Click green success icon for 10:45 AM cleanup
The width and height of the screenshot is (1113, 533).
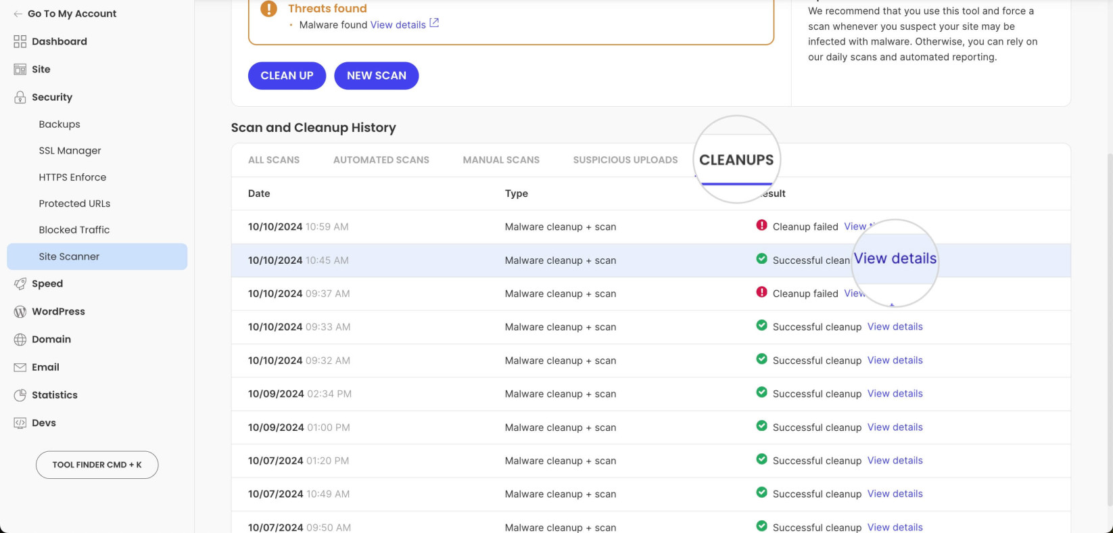(x=761, y=259)
